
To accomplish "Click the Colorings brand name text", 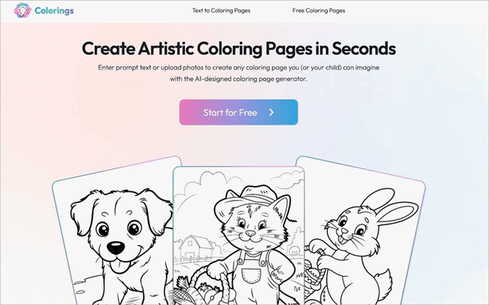I will 54,10.
